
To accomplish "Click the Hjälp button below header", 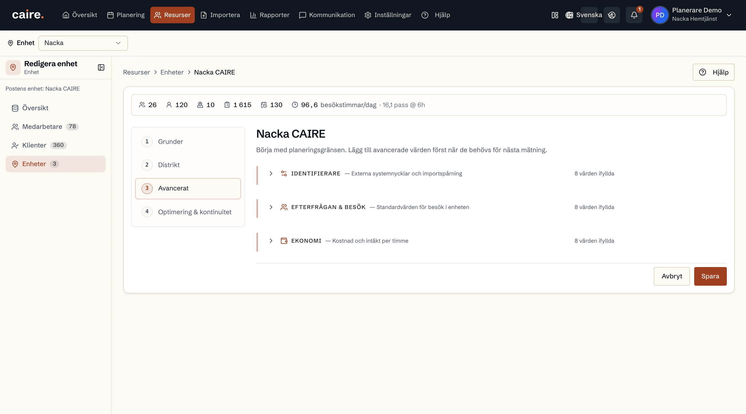I will coord(713,72).
